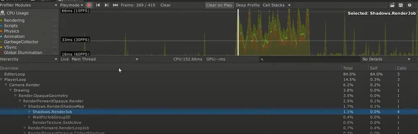The height and width of the screenshot is (134, 418).
Task: Collapse the RenderForwardOpaque.Render row
Action: (x=20, y=101)
